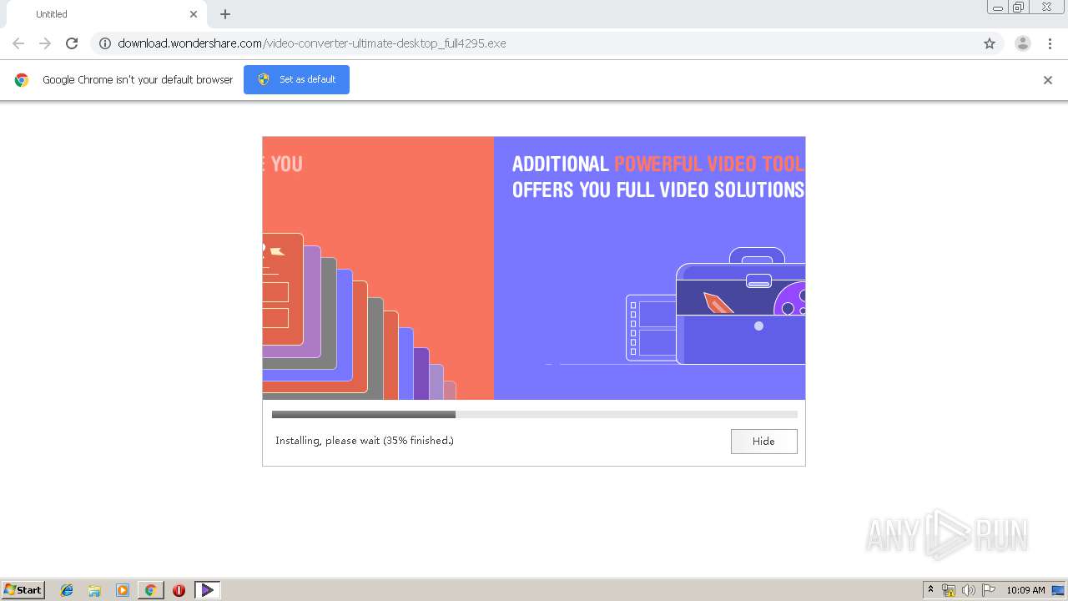Click the browser back arrow
Screen dimensions: 1068x601
tap(18, 43)
